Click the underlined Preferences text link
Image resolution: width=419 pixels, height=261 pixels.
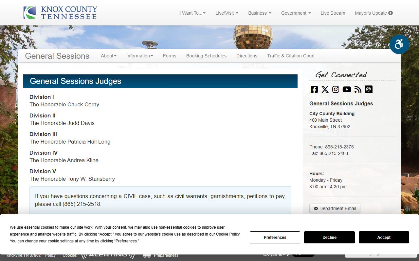tap(126, 241)
